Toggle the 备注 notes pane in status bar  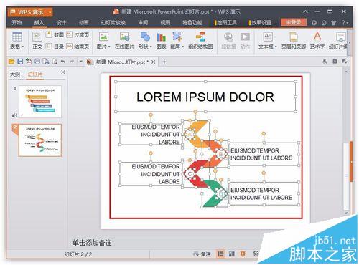point(202,254)
